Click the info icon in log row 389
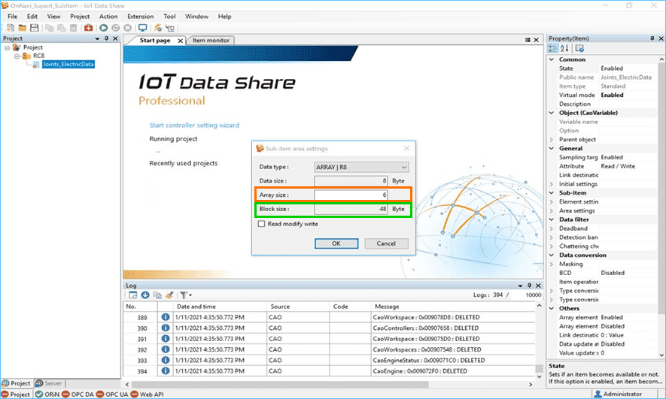 [166, 317]
